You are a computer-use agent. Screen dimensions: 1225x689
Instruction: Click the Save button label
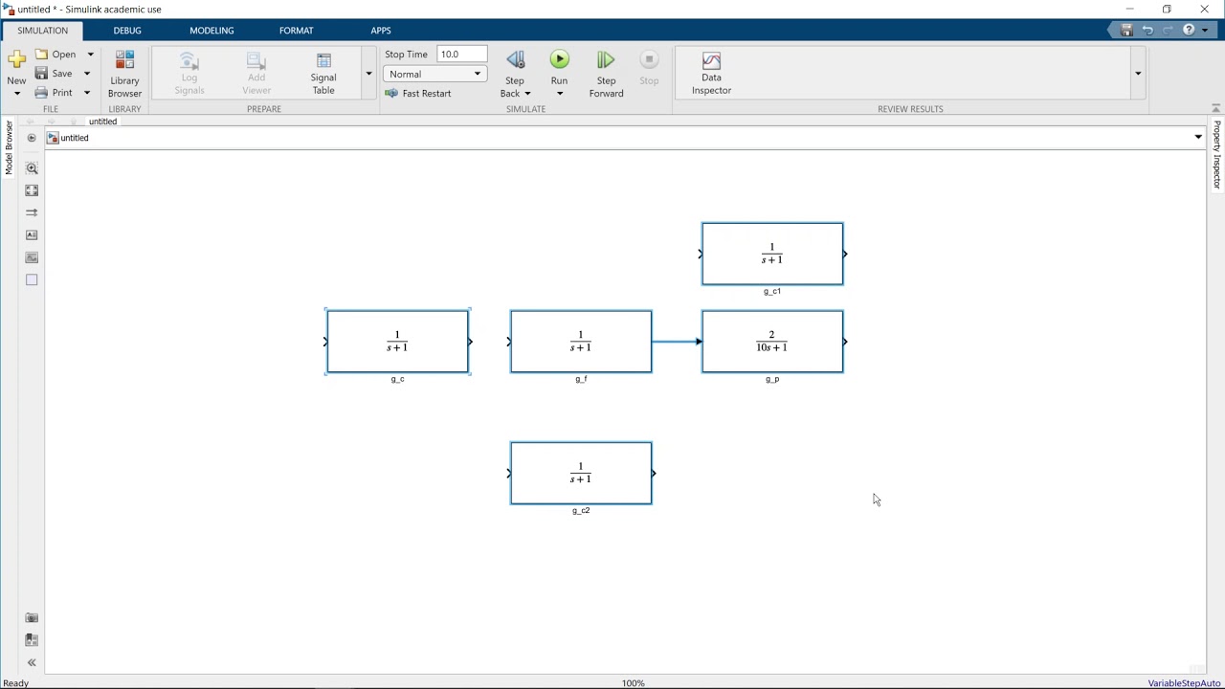point(62,74)
